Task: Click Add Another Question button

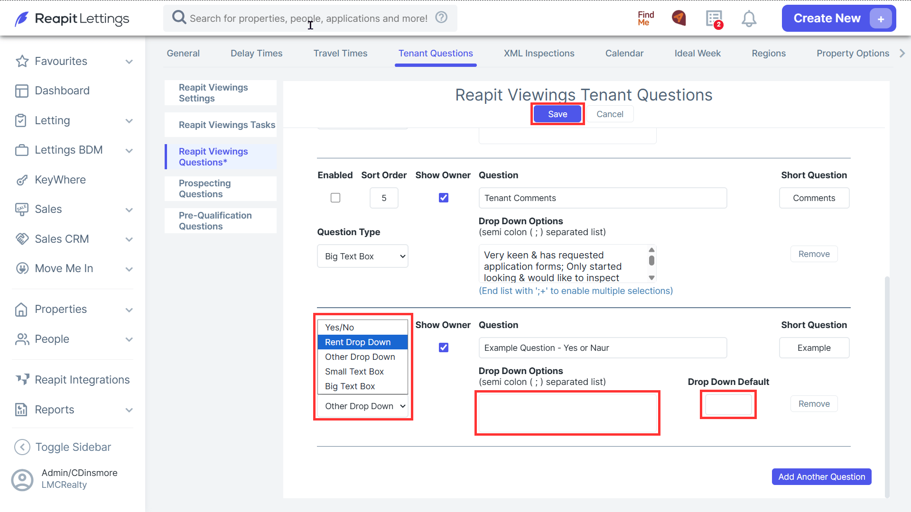Action: pos(821,477)
